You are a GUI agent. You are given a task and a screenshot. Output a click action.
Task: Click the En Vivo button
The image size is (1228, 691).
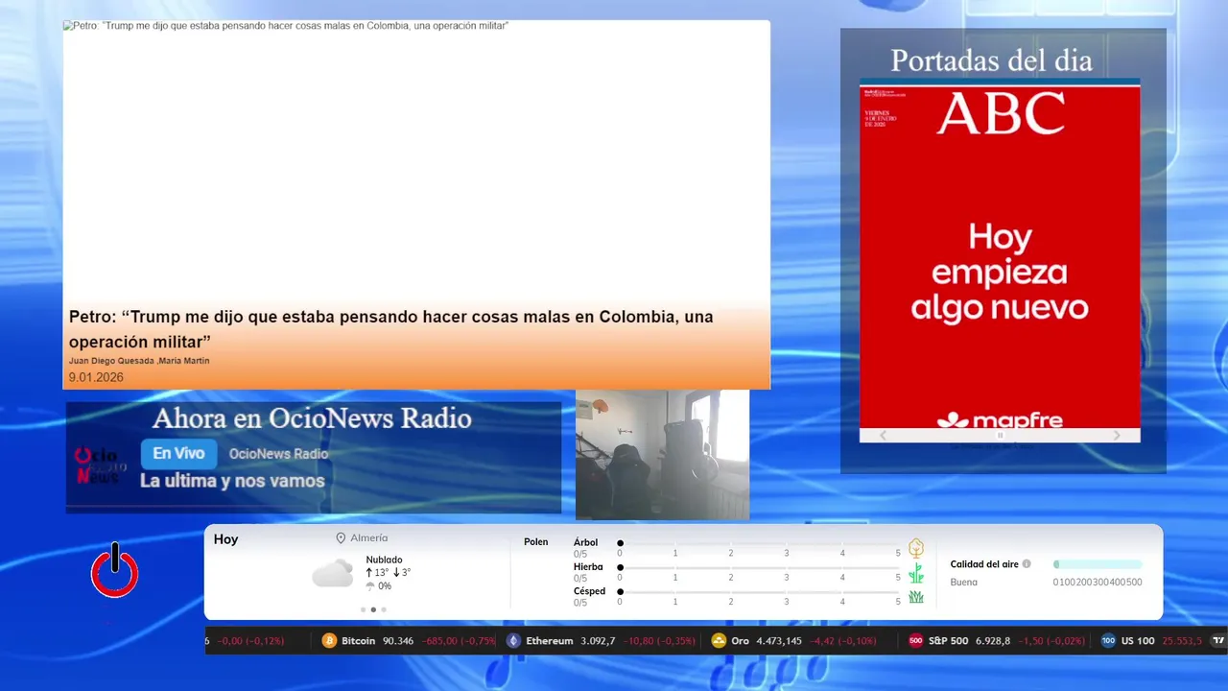click(178, 454)
